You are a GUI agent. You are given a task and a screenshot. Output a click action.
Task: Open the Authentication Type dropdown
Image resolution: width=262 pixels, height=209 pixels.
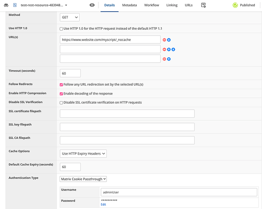[x=83, y=179]
